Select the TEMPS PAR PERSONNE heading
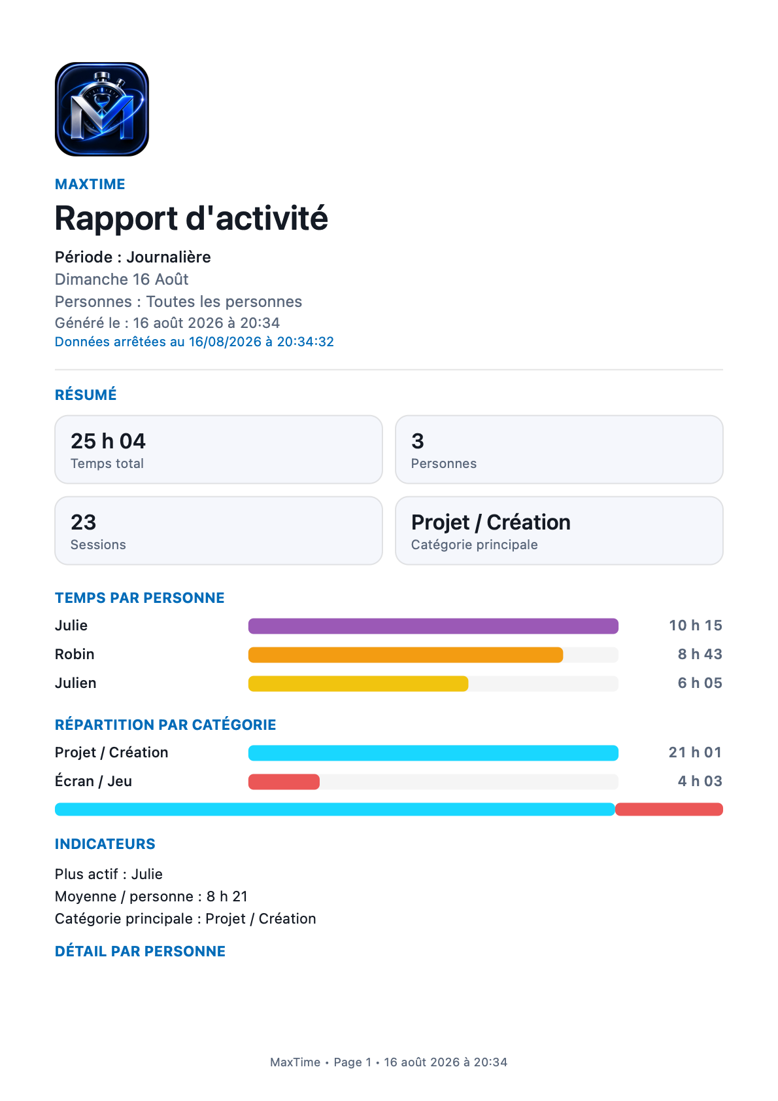 point(140,598)
